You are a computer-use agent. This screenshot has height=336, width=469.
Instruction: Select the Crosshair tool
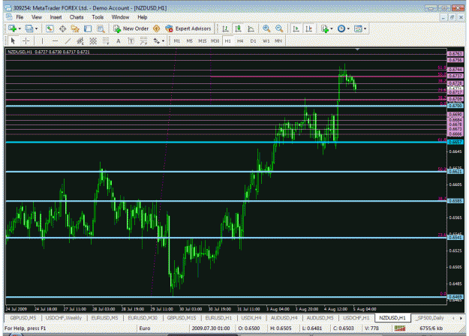pyautogui.click(x=26, y=41)
